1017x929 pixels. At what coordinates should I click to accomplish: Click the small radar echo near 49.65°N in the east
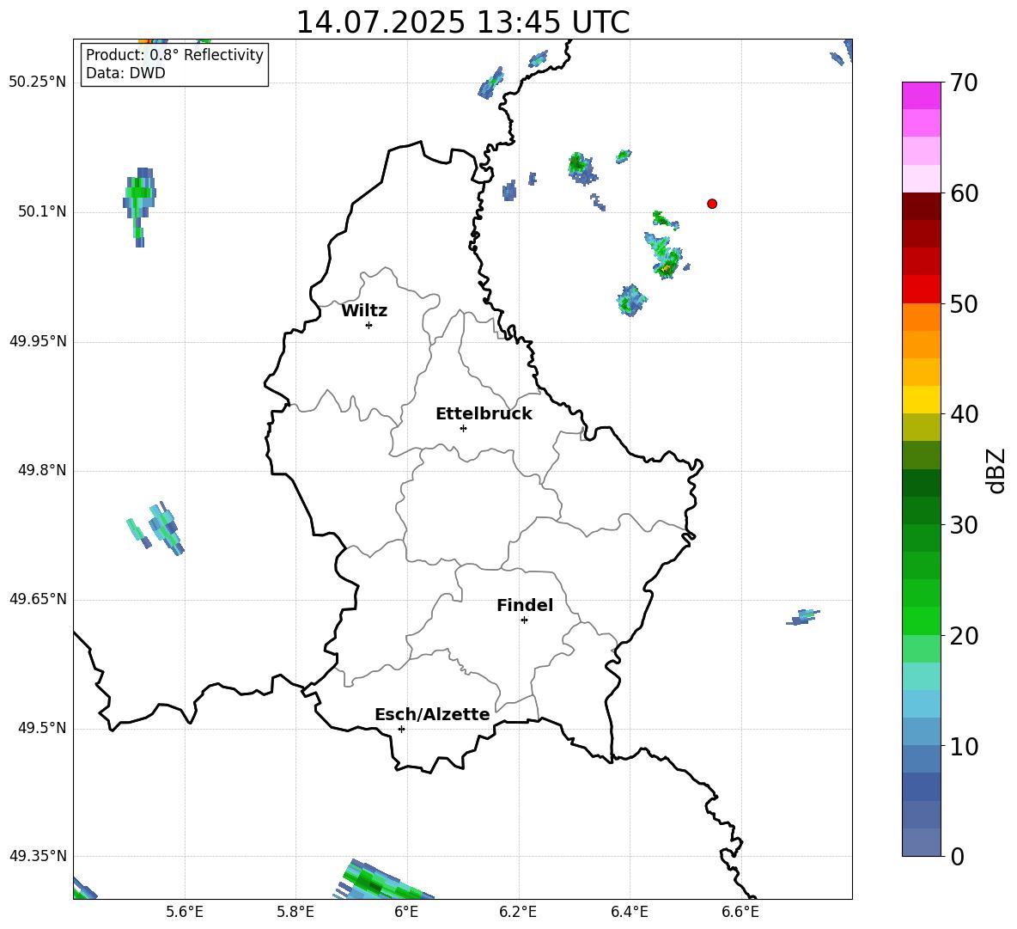click(803, 617)
